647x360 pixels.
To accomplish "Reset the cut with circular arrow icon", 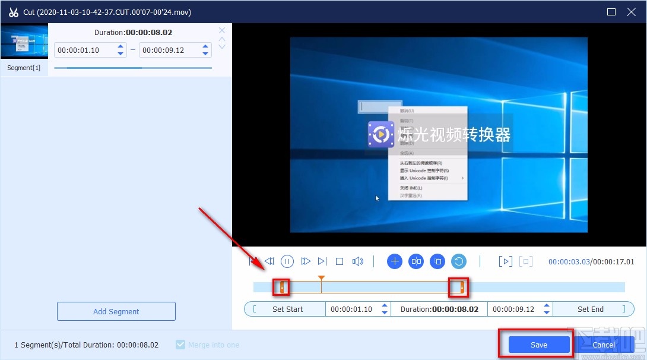I will [x=459, y=261].
